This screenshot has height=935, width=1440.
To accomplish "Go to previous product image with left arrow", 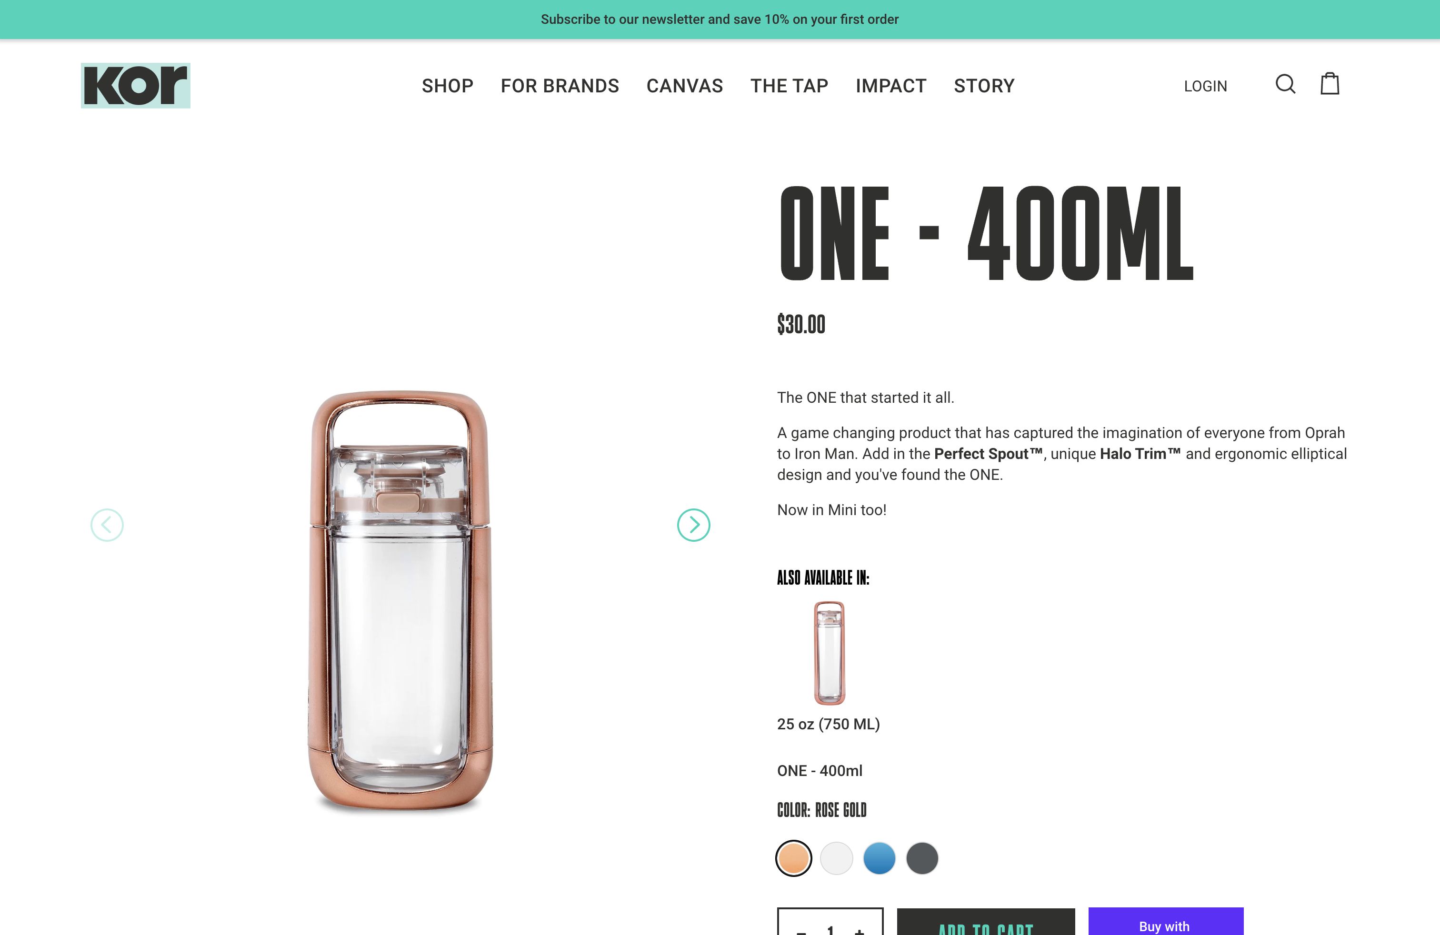I will coord(107,525).
